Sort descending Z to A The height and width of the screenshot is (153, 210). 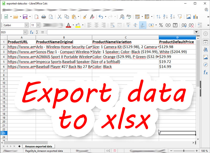(173, 17)
